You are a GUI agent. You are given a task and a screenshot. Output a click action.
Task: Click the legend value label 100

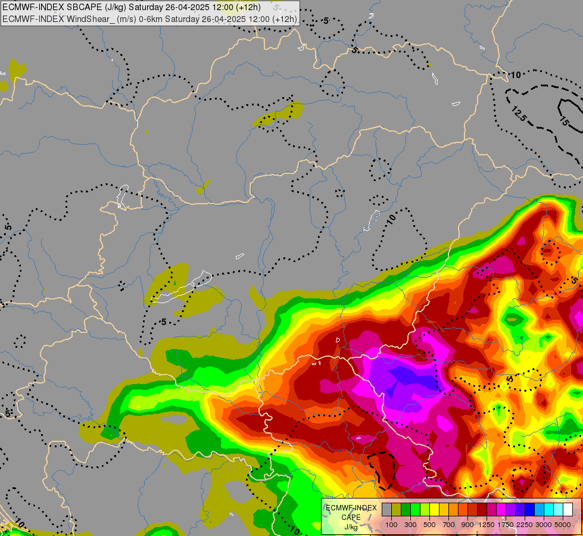(391, 525)
